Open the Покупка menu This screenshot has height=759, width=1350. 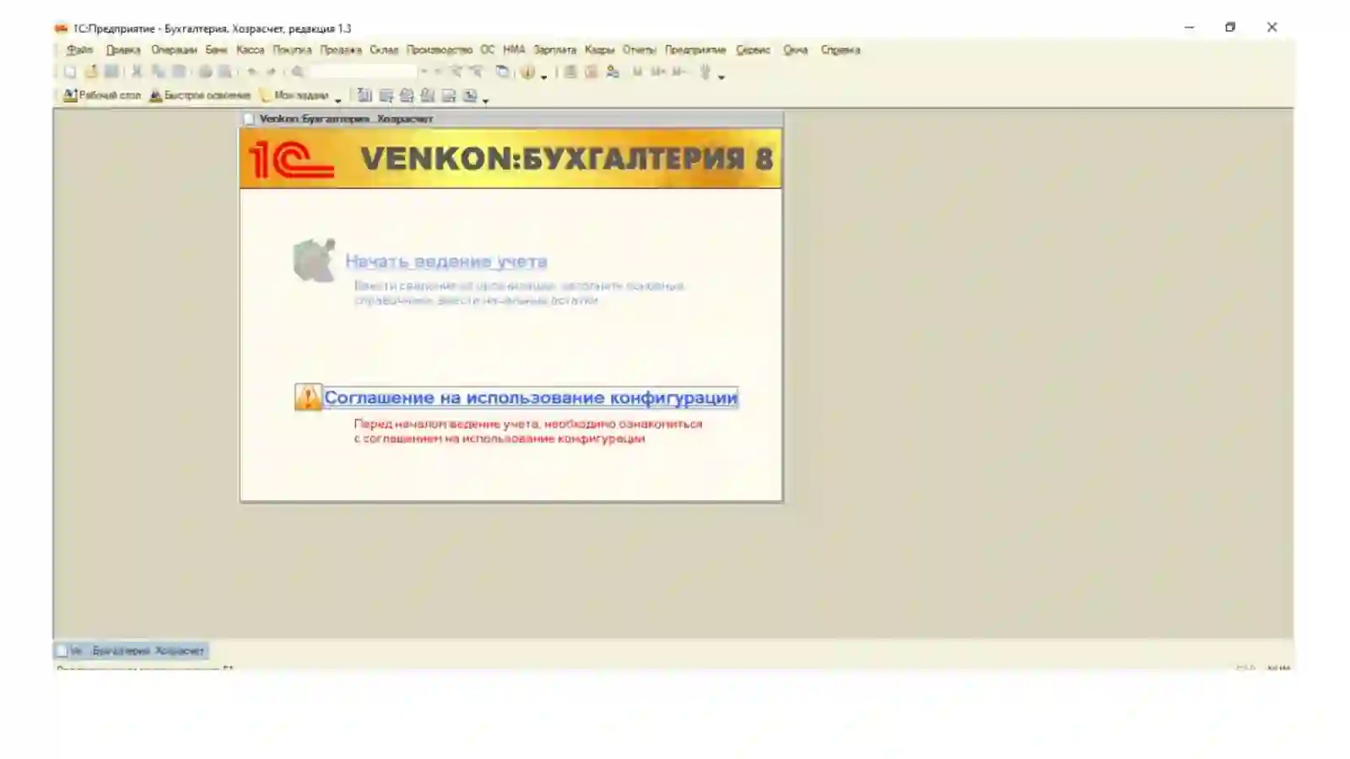click(x=292, y=50)
